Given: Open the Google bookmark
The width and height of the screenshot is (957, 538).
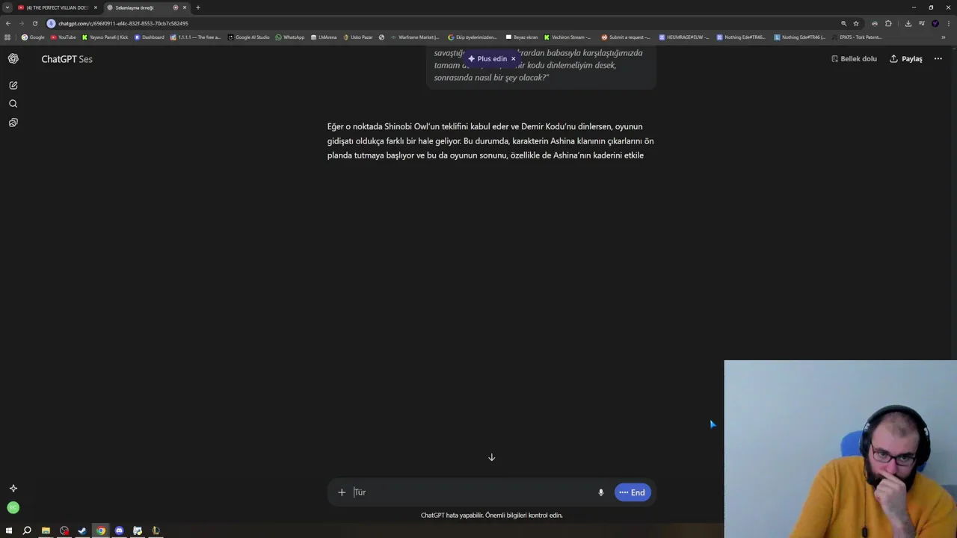Looking at the screenshot, I should pyautogui.click(x=33, y=37).
